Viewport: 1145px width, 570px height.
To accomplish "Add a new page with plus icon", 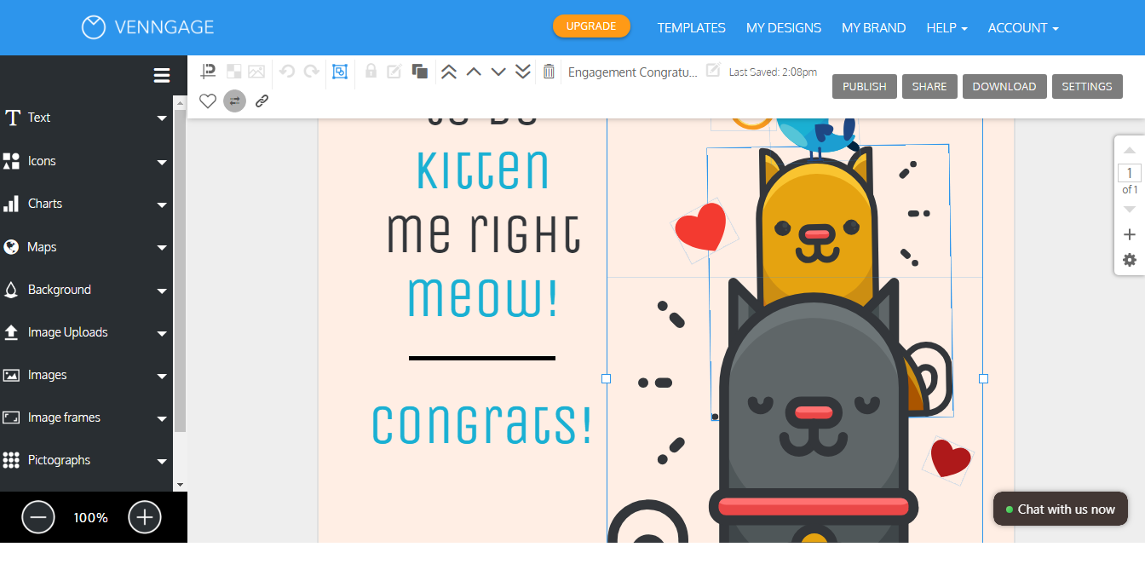I will click(1130, 234).
